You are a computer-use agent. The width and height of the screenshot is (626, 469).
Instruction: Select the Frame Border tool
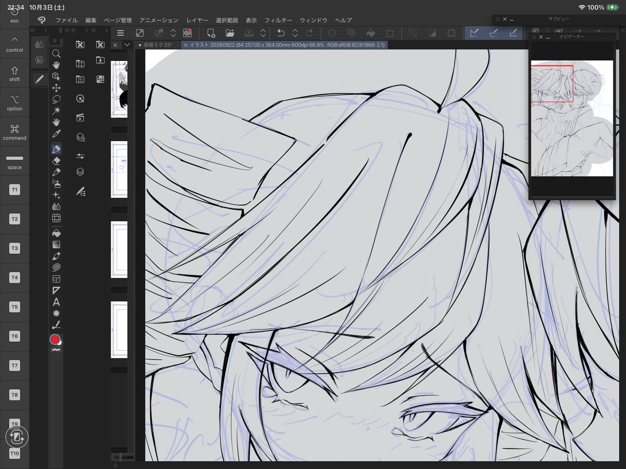[x=56, y=279]
